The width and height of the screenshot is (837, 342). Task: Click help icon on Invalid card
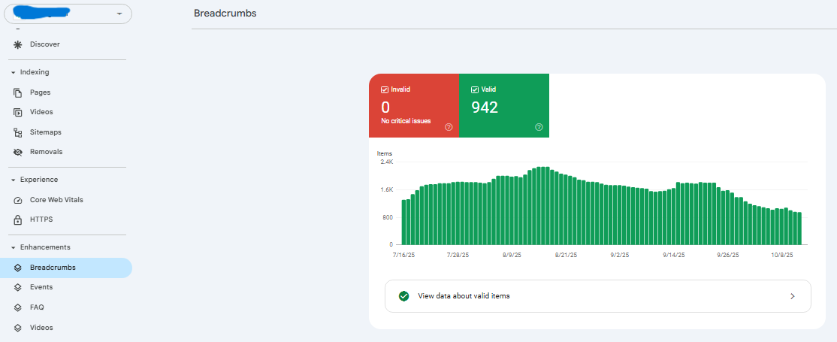pyautogui.click(x=449, y=127)
